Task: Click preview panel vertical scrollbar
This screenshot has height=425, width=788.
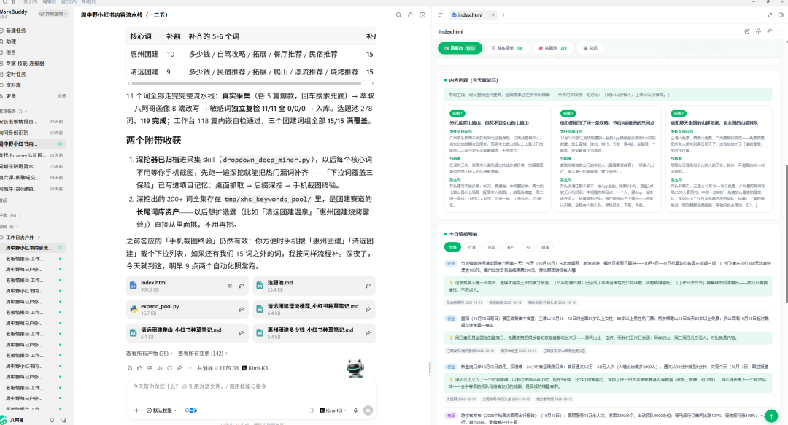Action: [x=787, y=234]
